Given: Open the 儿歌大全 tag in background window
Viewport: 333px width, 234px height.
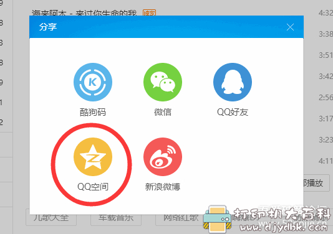Looking at the screenshot, I should [x=51, y=218].
